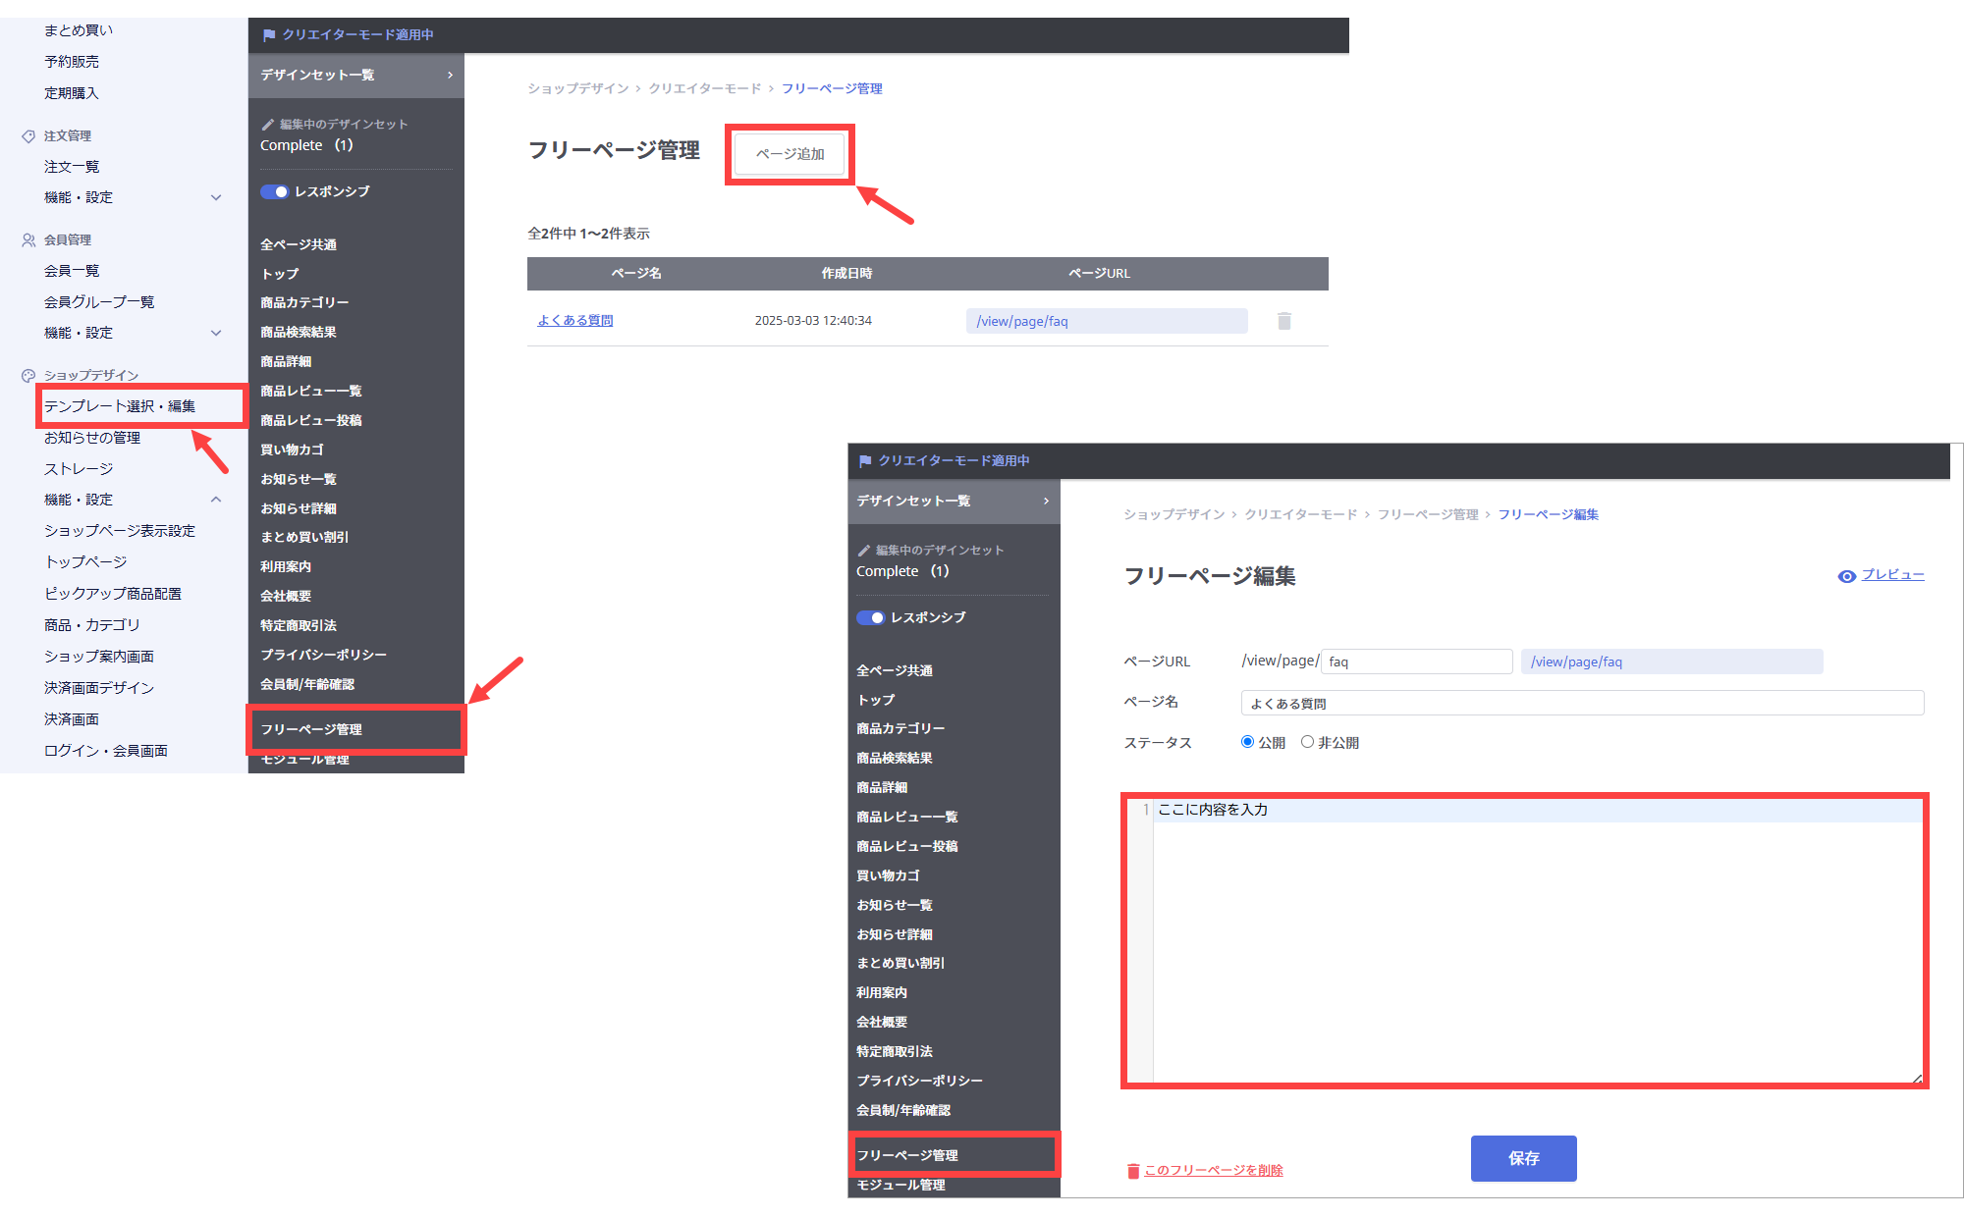This screenshot has height=1217, width=1964.
Task: Select the 非公開 radio button
Action: 1307,742
